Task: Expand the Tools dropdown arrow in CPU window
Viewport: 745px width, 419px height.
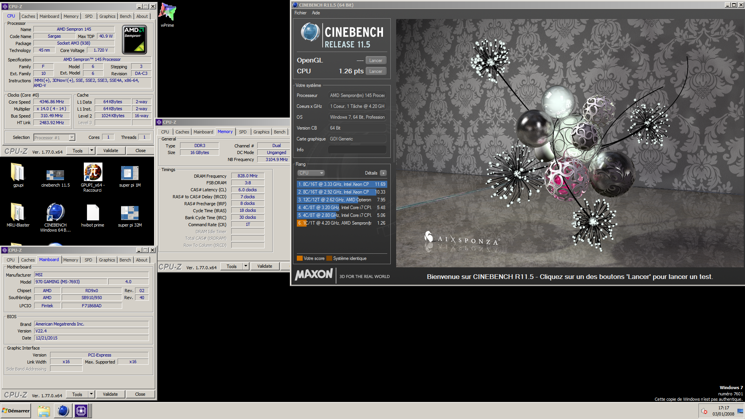Action: pos(92,151)
